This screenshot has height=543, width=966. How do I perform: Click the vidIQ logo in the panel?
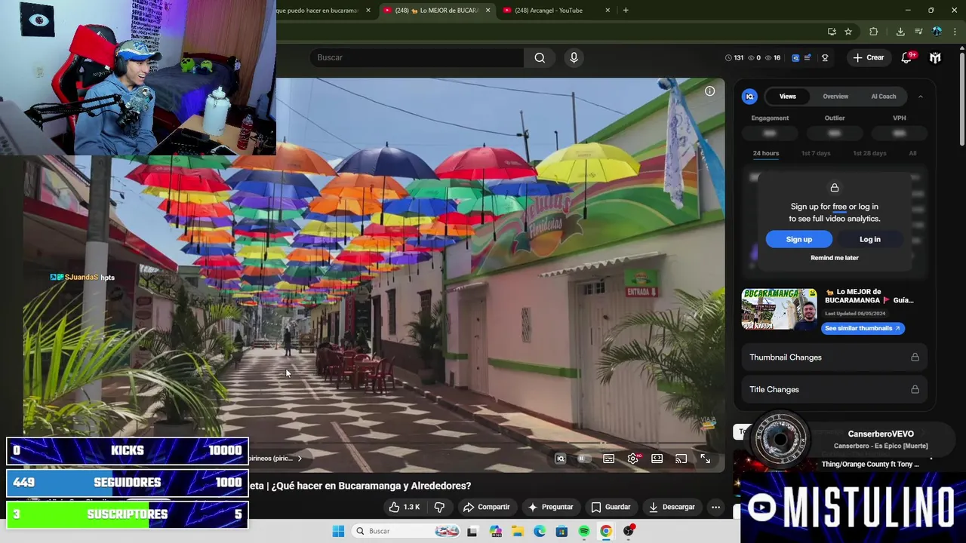coord(749,97)
